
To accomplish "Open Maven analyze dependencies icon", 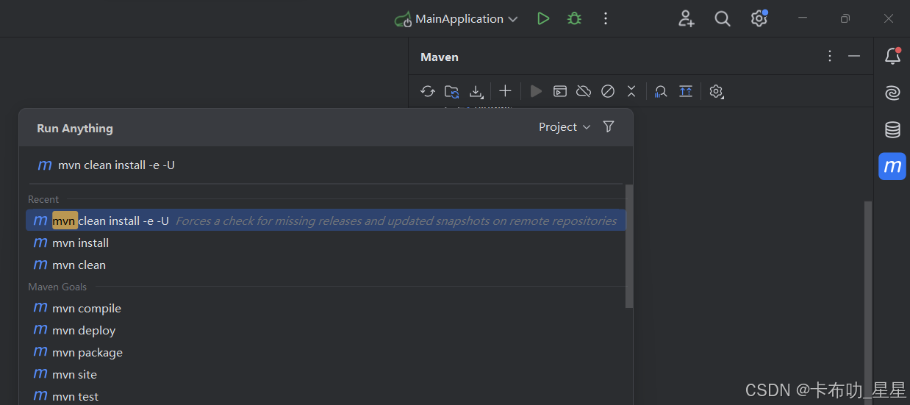I will pyautogui.click(x=661, y=91).
